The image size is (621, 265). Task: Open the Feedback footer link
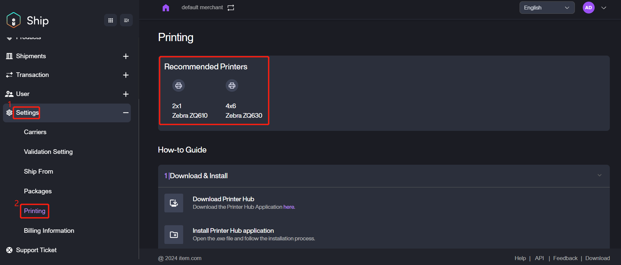pos(565,258)
